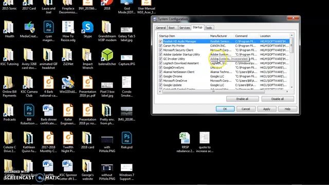The height and width of the screenshot is (185, 329).
Task: Switch to the Tools tab
Action: pyautogui.click(x=209, y=28)
